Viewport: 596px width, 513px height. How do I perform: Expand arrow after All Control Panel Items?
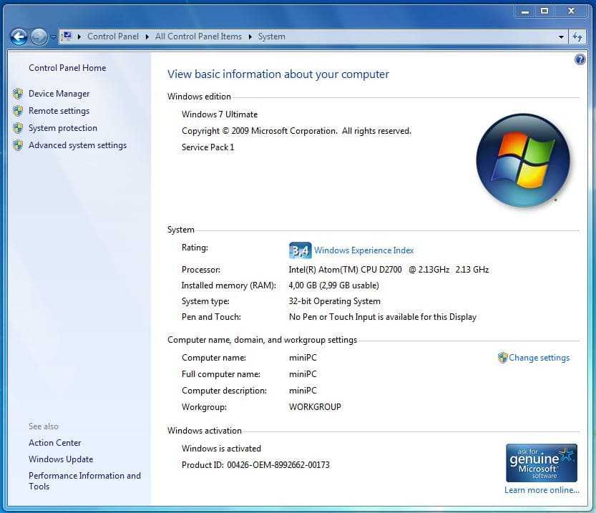pyautogui.click(x=250, y=36)
